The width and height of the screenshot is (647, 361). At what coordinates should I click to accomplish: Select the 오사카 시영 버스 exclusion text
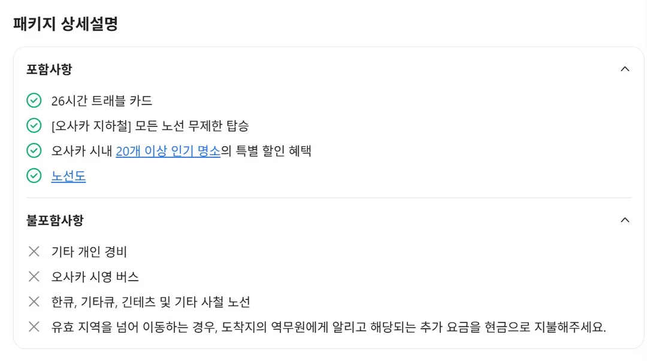pyautogui.click(x=95, y=277)
